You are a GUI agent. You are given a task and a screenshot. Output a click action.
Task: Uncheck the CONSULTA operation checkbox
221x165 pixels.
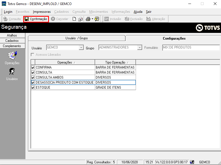pyautogui.click(x=33, y=72)
